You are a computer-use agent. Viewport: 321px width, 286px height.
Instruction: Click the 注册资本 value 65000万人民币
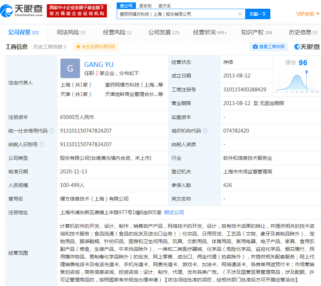(x=77, y=117)
